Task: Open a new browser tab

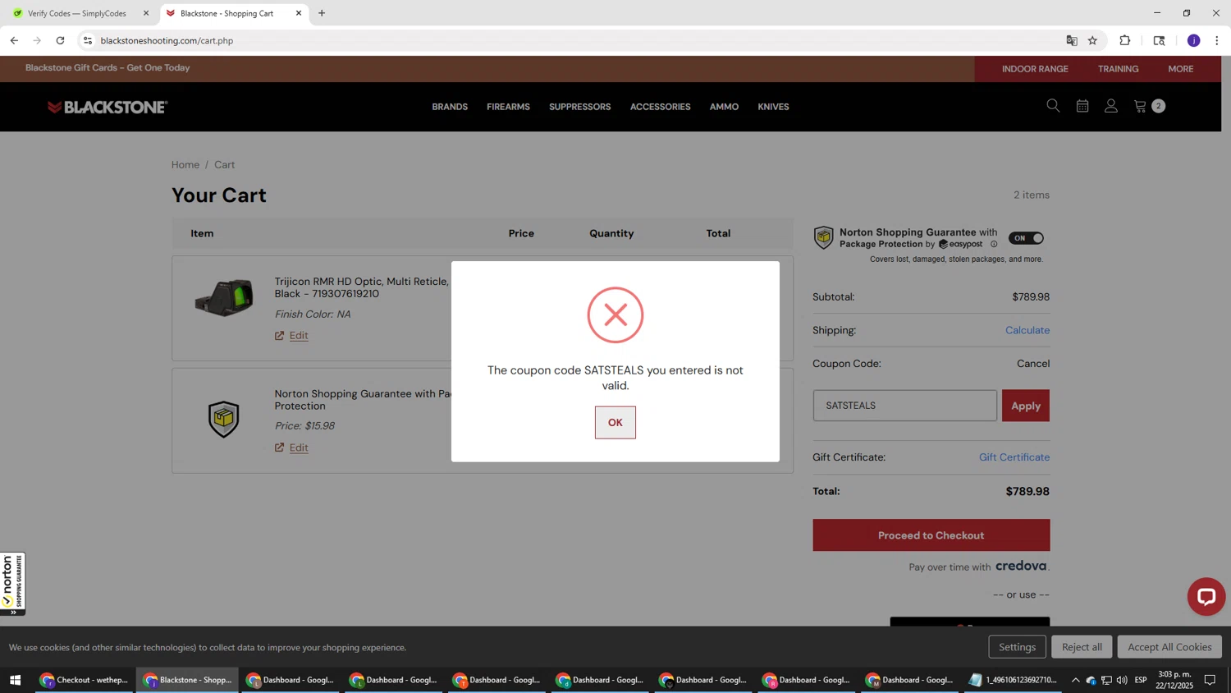Action: (322, 13)
